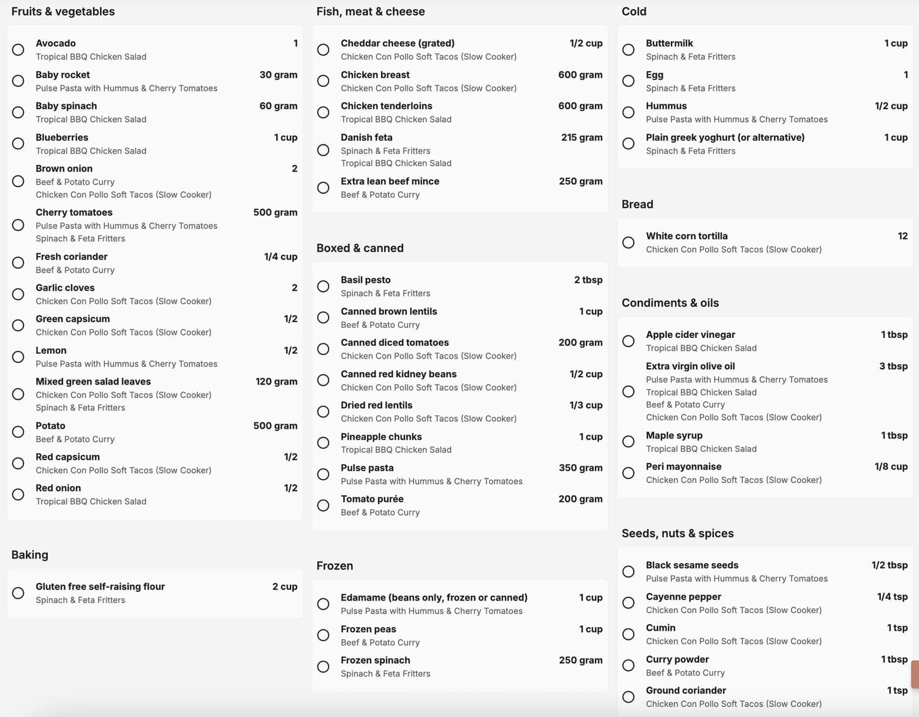Click the brown scrollbar thumb at right edge
Viewport: 919px width, 717px height.
(x=915, y=674)
